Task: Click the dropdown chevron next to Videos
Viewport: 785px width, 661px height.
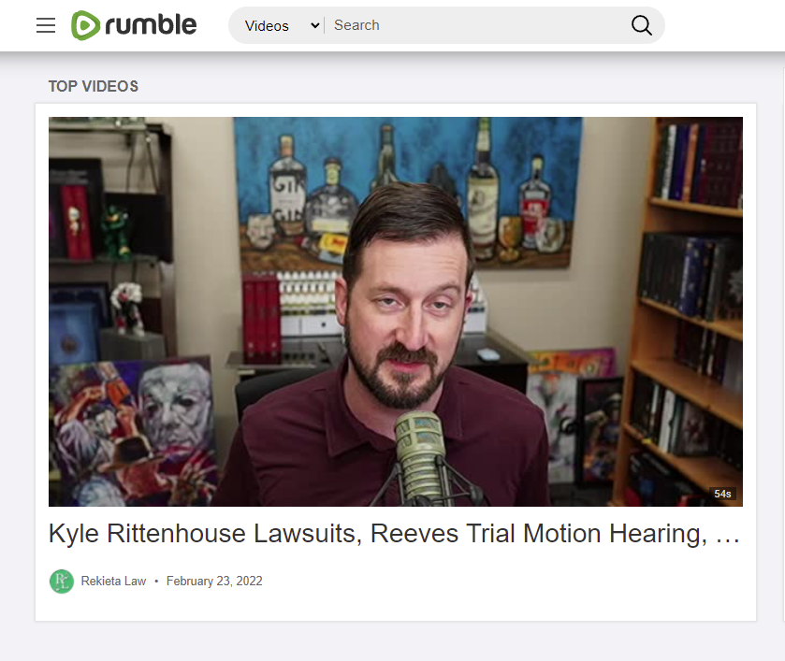Action: [x=315, y=25]
